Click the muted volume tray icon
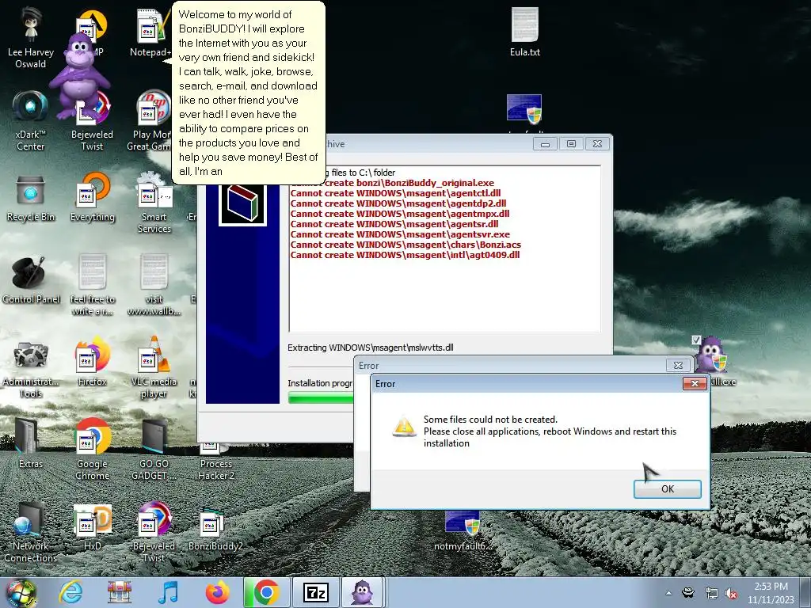 (x=731, y=594)
